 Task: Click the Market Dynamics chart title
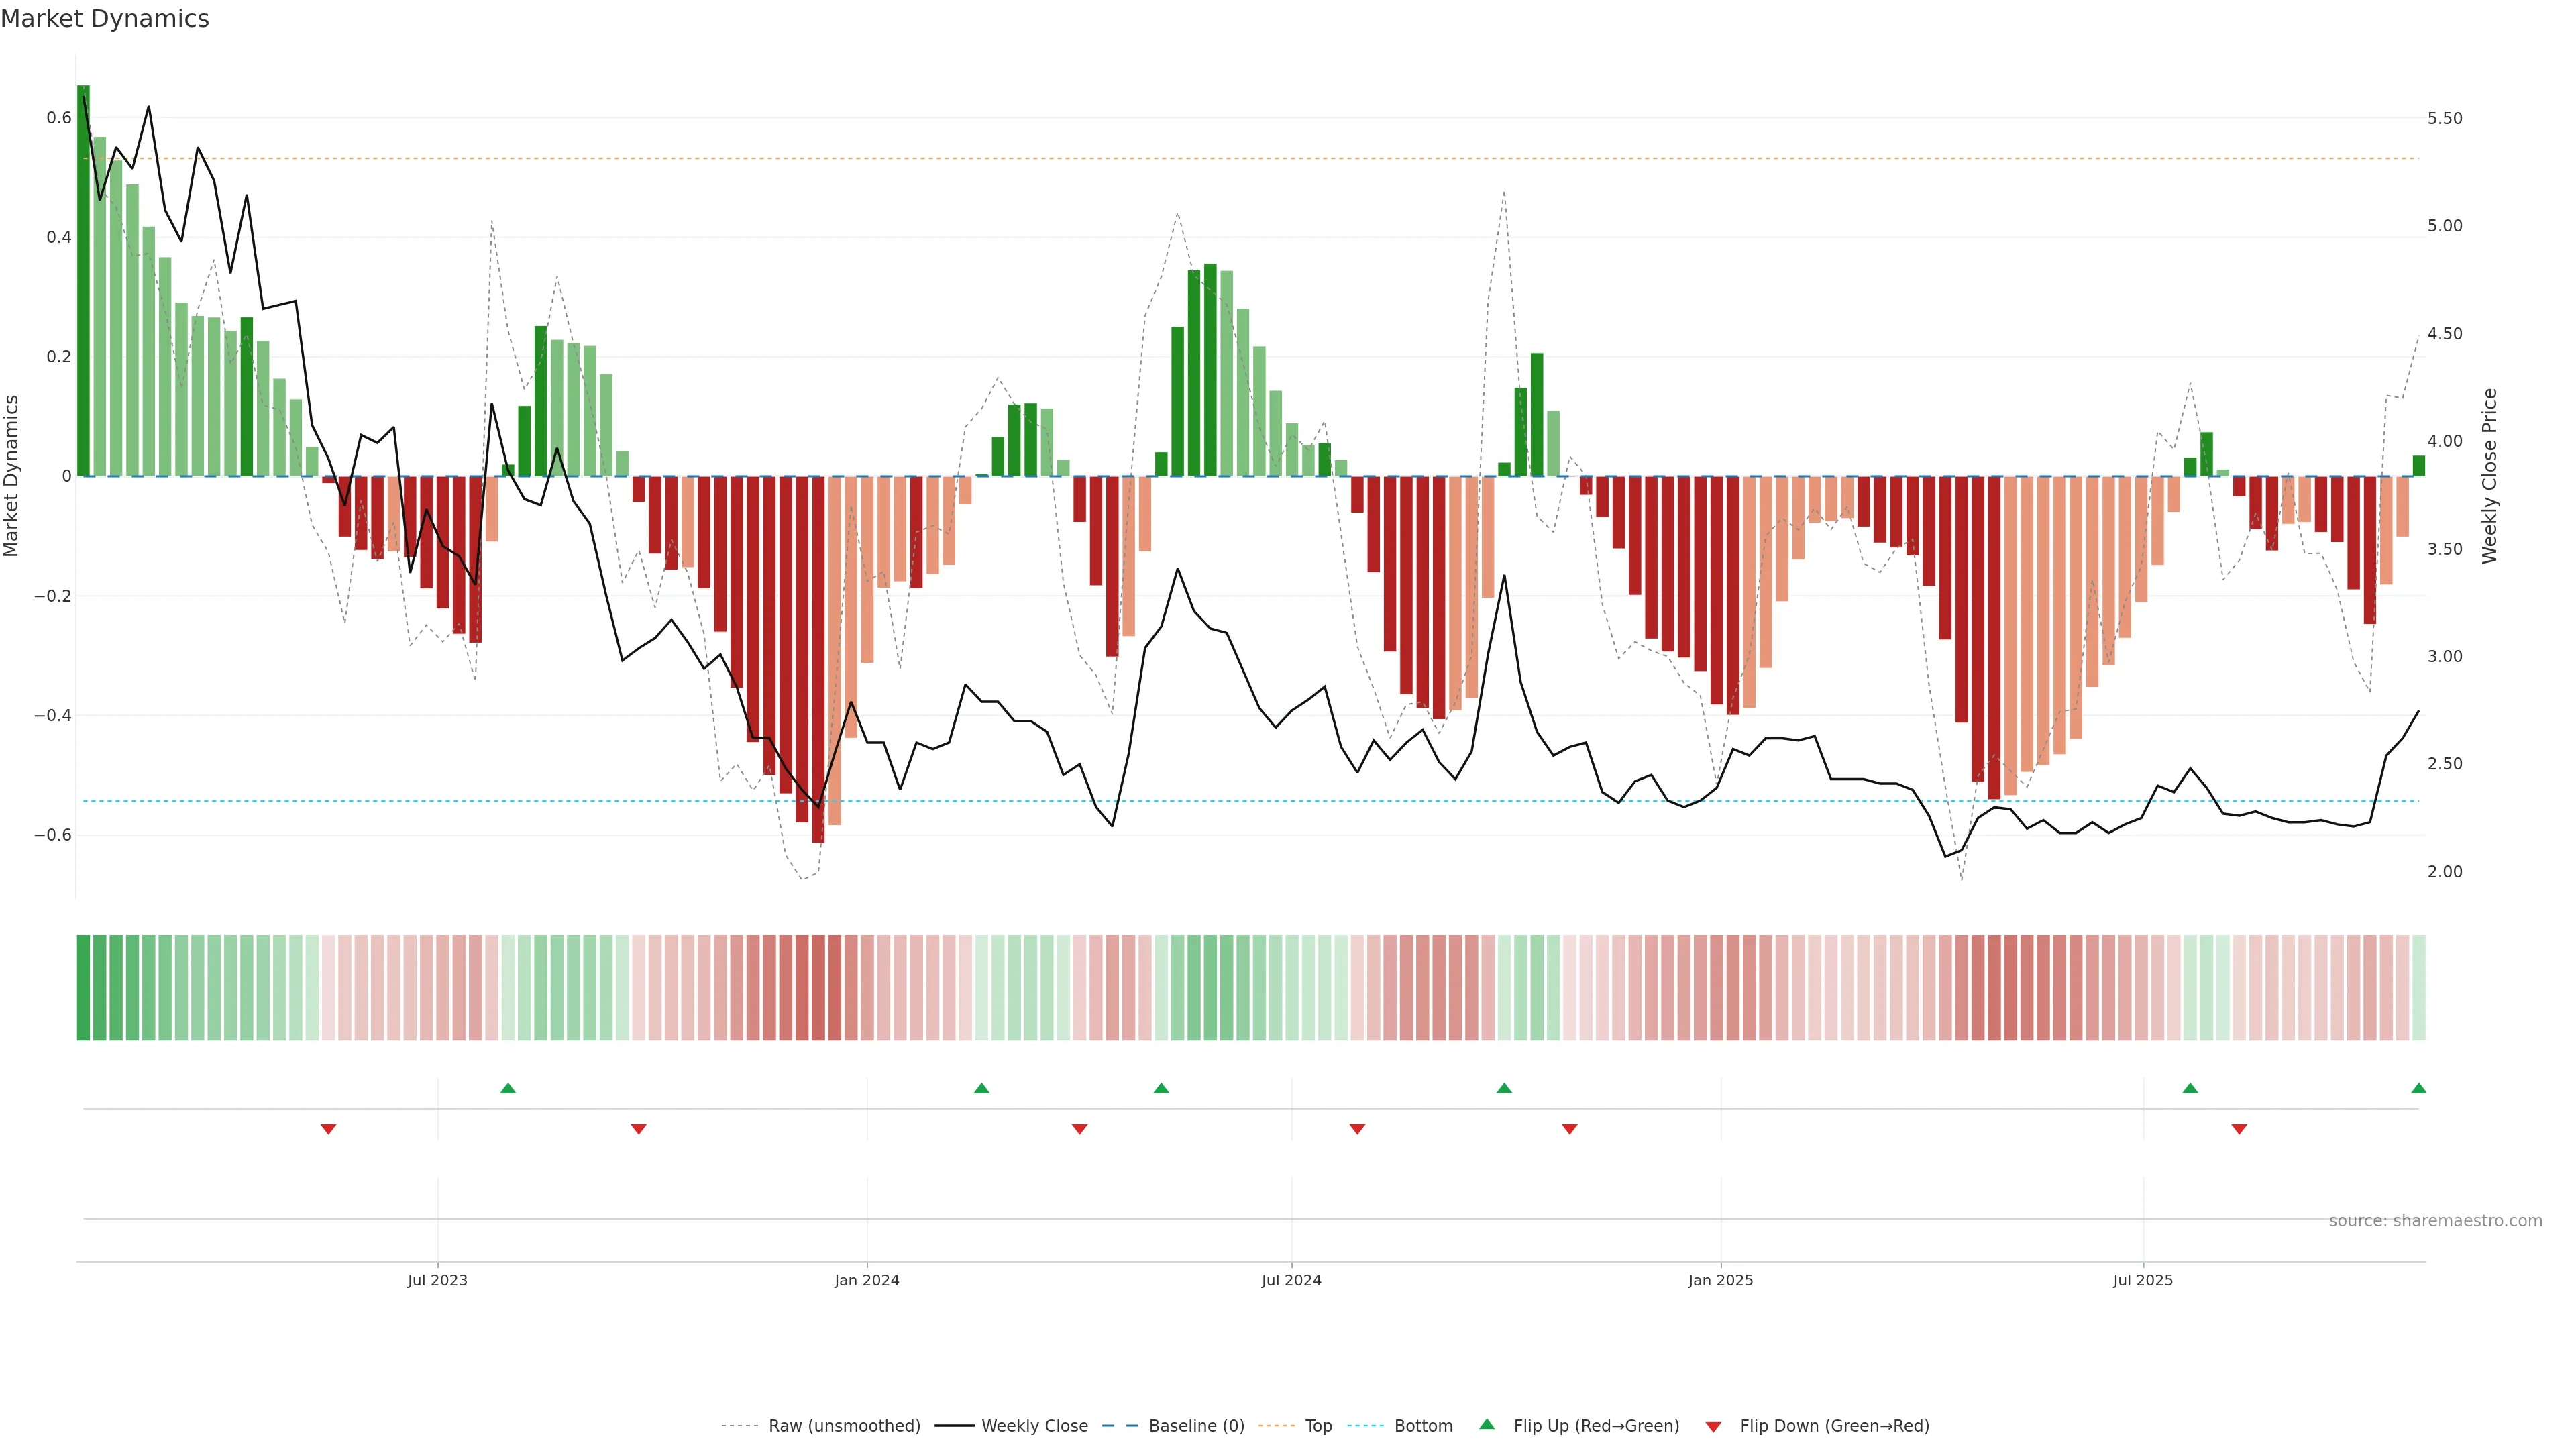pos(105,19)
